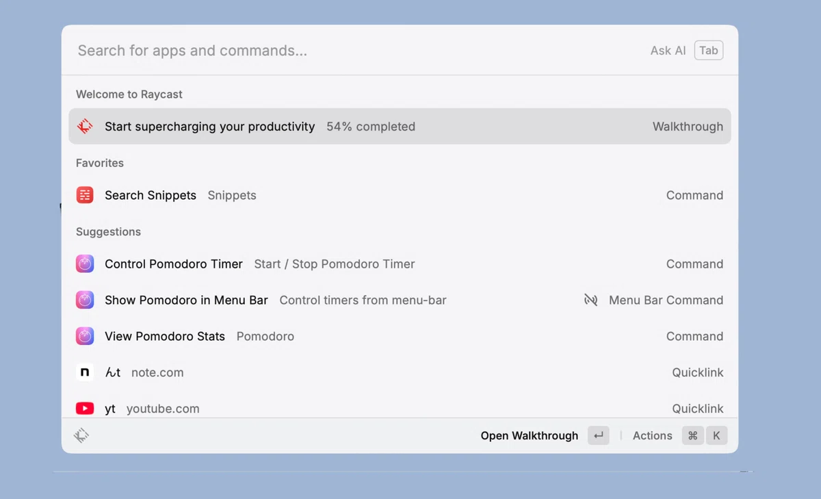Select Start supercharging your productivity row
821x499 pixels.
(x=400, y=127)
